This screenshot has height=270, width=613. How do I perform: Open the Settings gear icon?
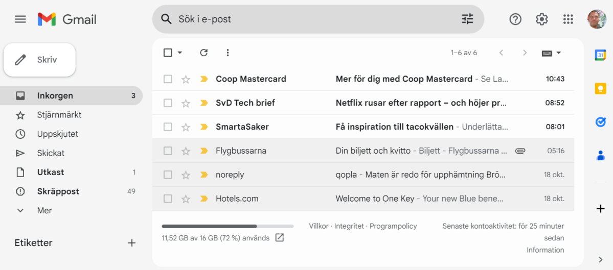(542, 19)
